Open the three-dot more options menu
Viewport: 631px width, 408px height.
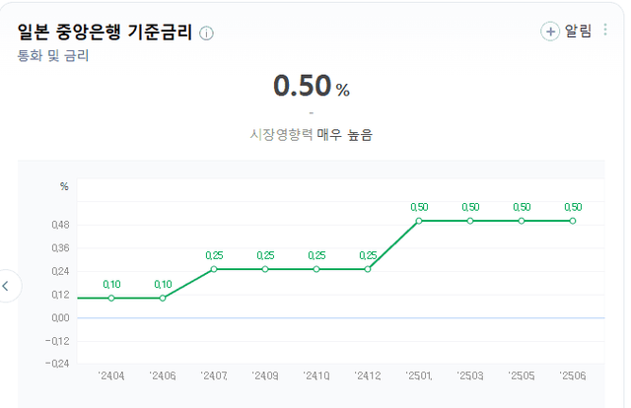(x=605, y=32)
